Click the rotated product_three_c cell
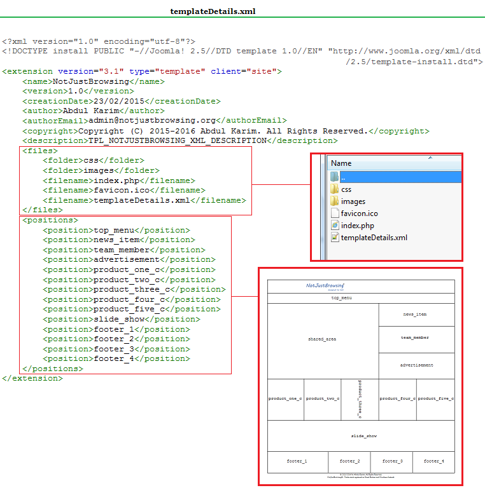 coord(360,399)
